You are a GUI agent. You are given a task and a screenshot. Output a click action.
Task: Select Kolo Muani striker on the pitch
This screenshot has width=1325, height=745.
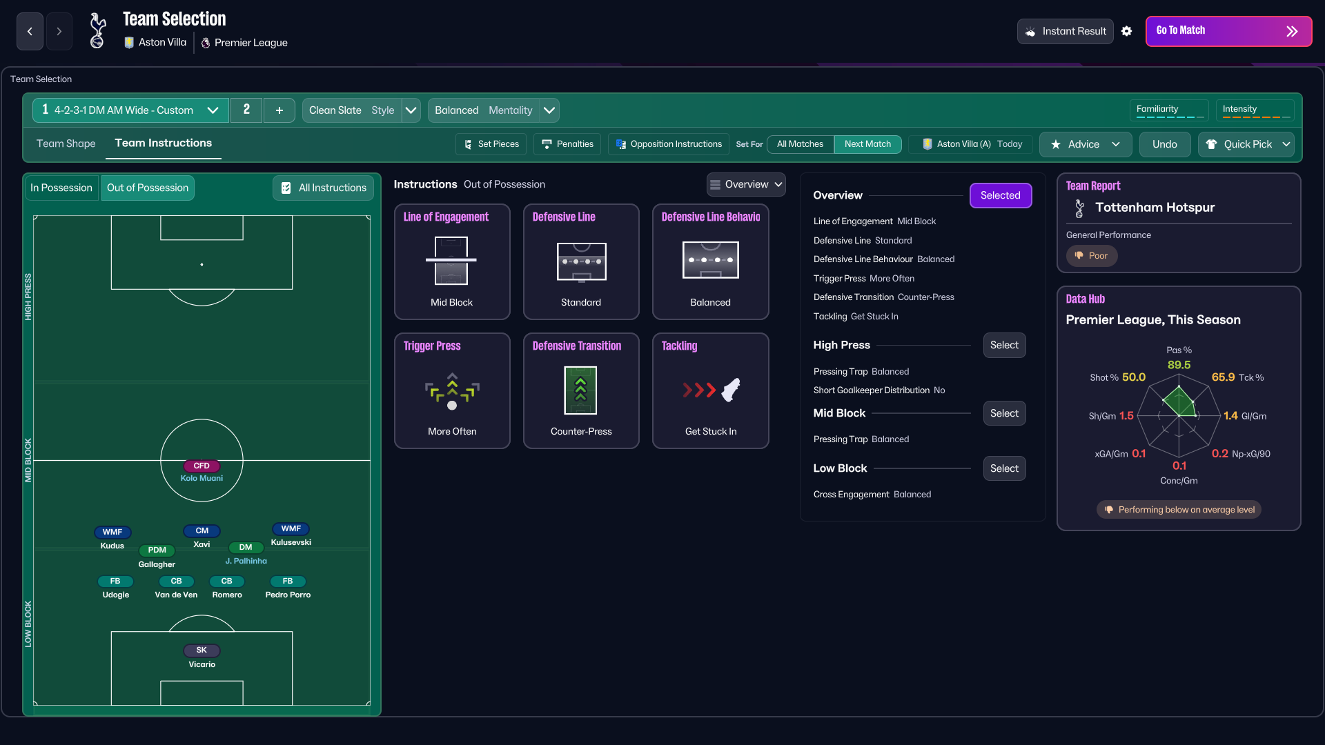click(x=202, y=466)
